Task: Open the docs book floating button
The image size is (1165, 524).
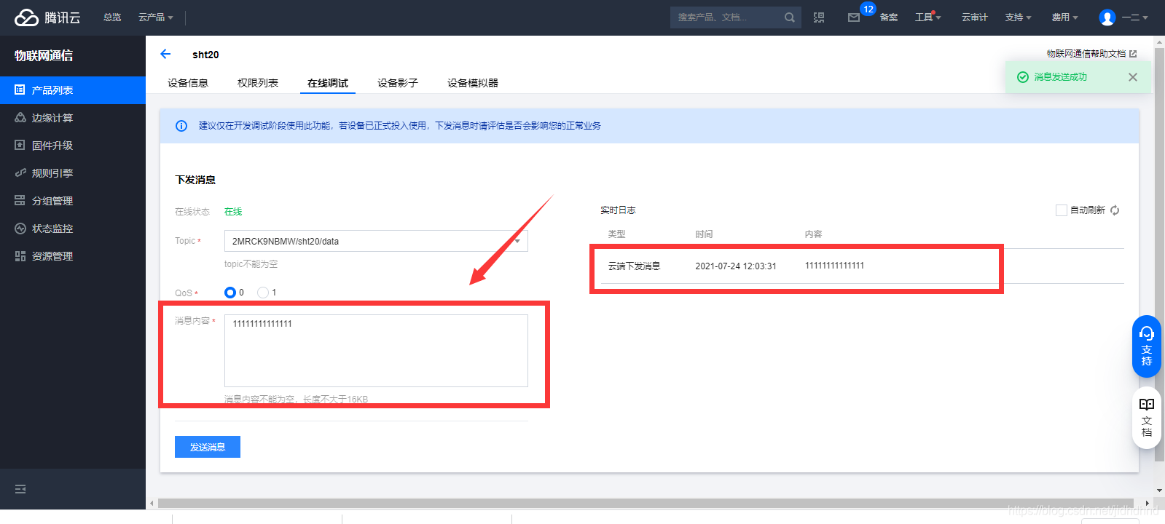Action: (x=1147, y=418)
